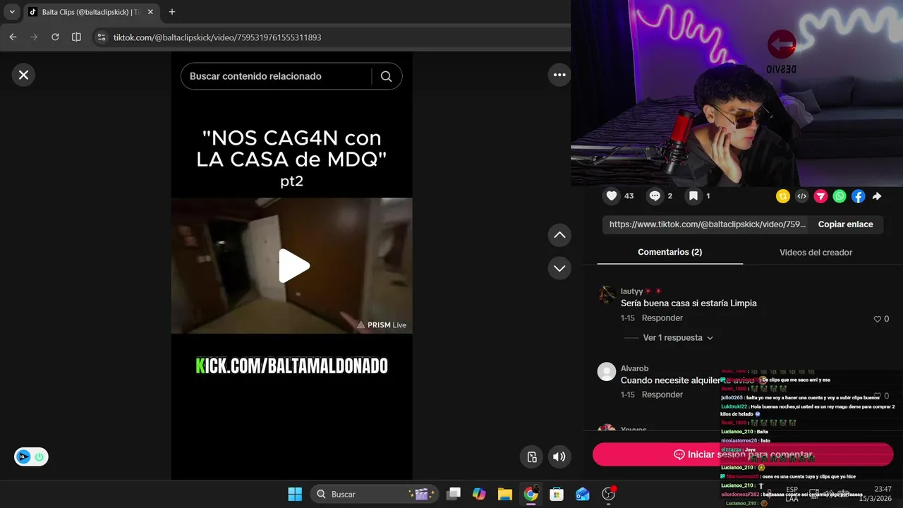Screen dimensions: 903x508
Task: Click the auto-scroll icon beside the speaker
Action: point(532,456)
